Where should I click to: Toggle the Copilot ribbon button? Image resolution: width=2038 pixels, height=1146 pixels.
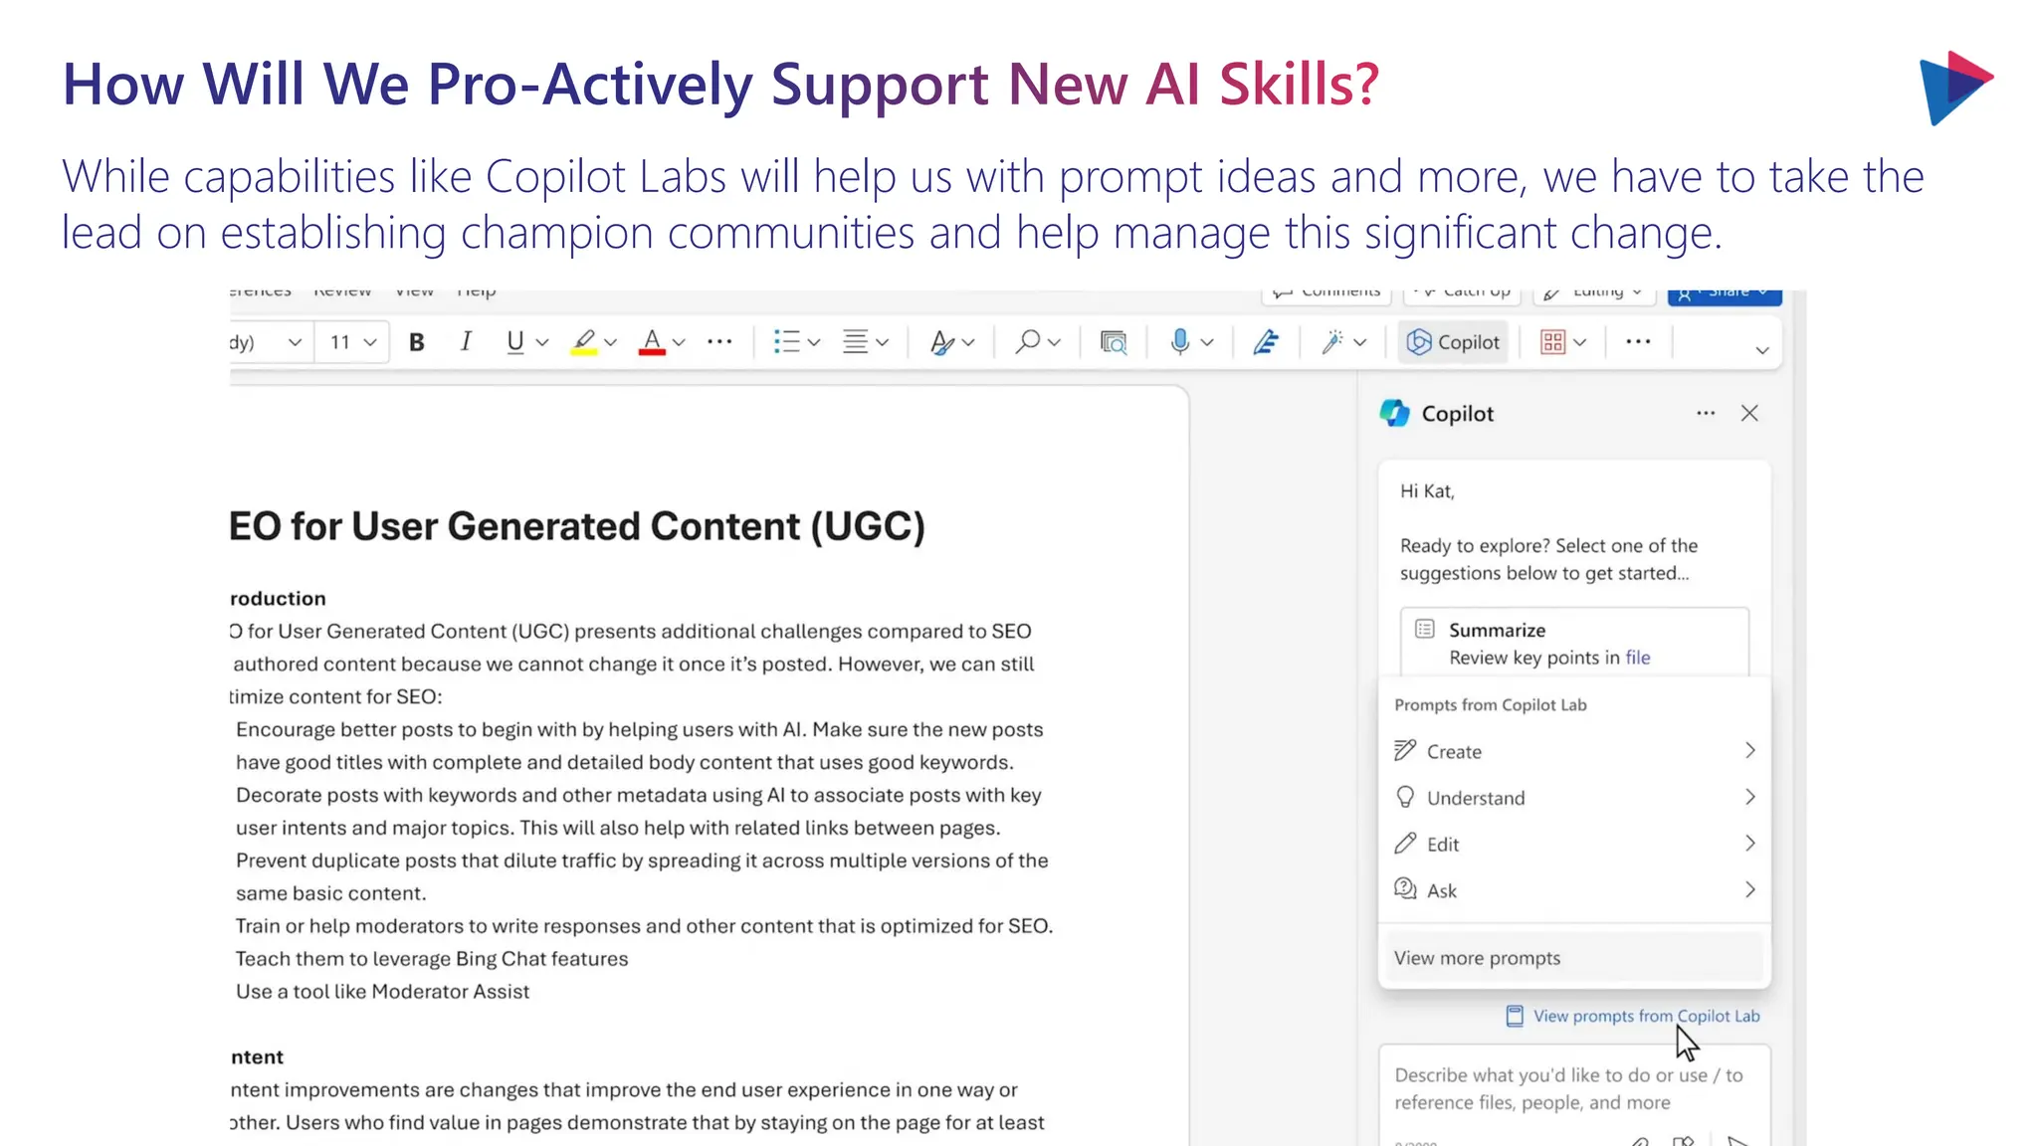[1453, 342]
